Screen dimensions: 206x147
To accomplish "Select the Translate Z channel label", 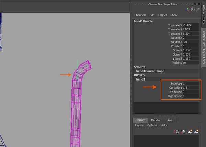I will [175, 34].
